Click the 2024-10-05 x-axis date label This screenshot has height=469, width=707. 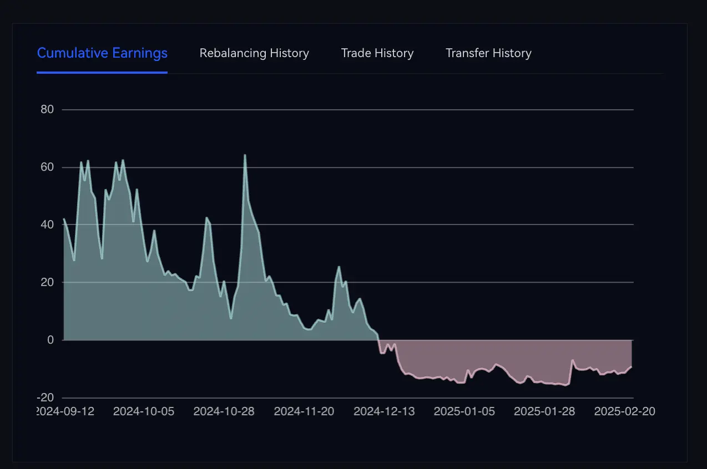tap(144, 411)
